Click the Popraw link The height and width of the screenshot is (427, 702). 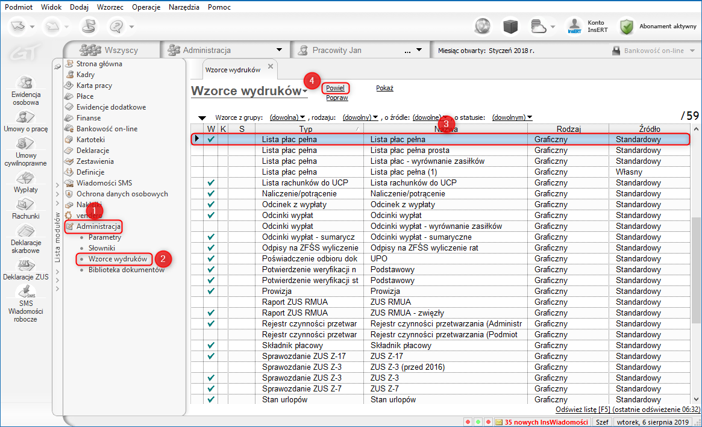(337, 98)
